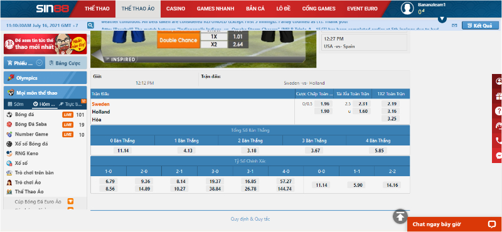
Task: Select 4 Bàn Thắng odds 5.85
Action: (378, 150)
